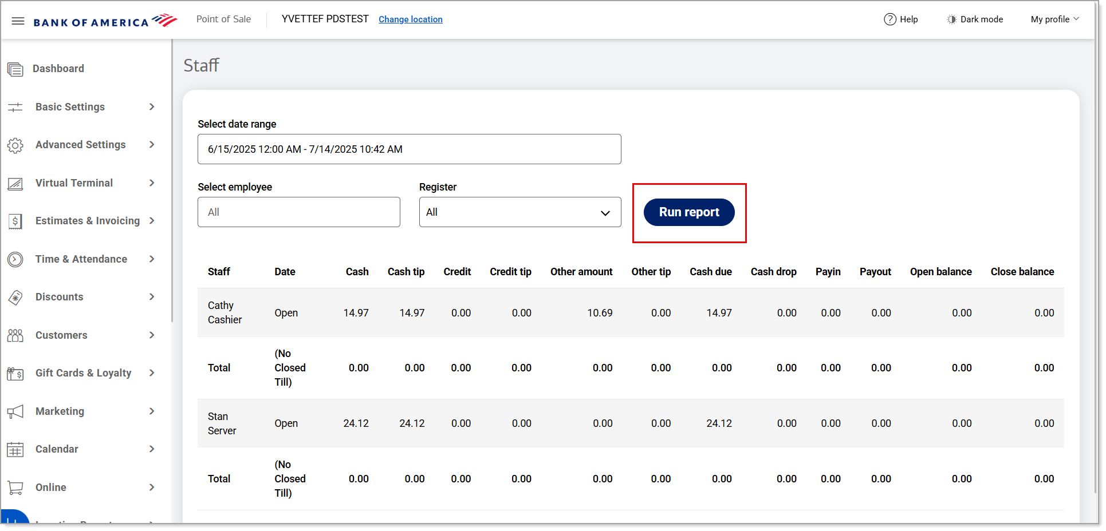Screen dimensions: 1106x531
Task: Open the hamburger navigation menu
Action: (18, 21)
